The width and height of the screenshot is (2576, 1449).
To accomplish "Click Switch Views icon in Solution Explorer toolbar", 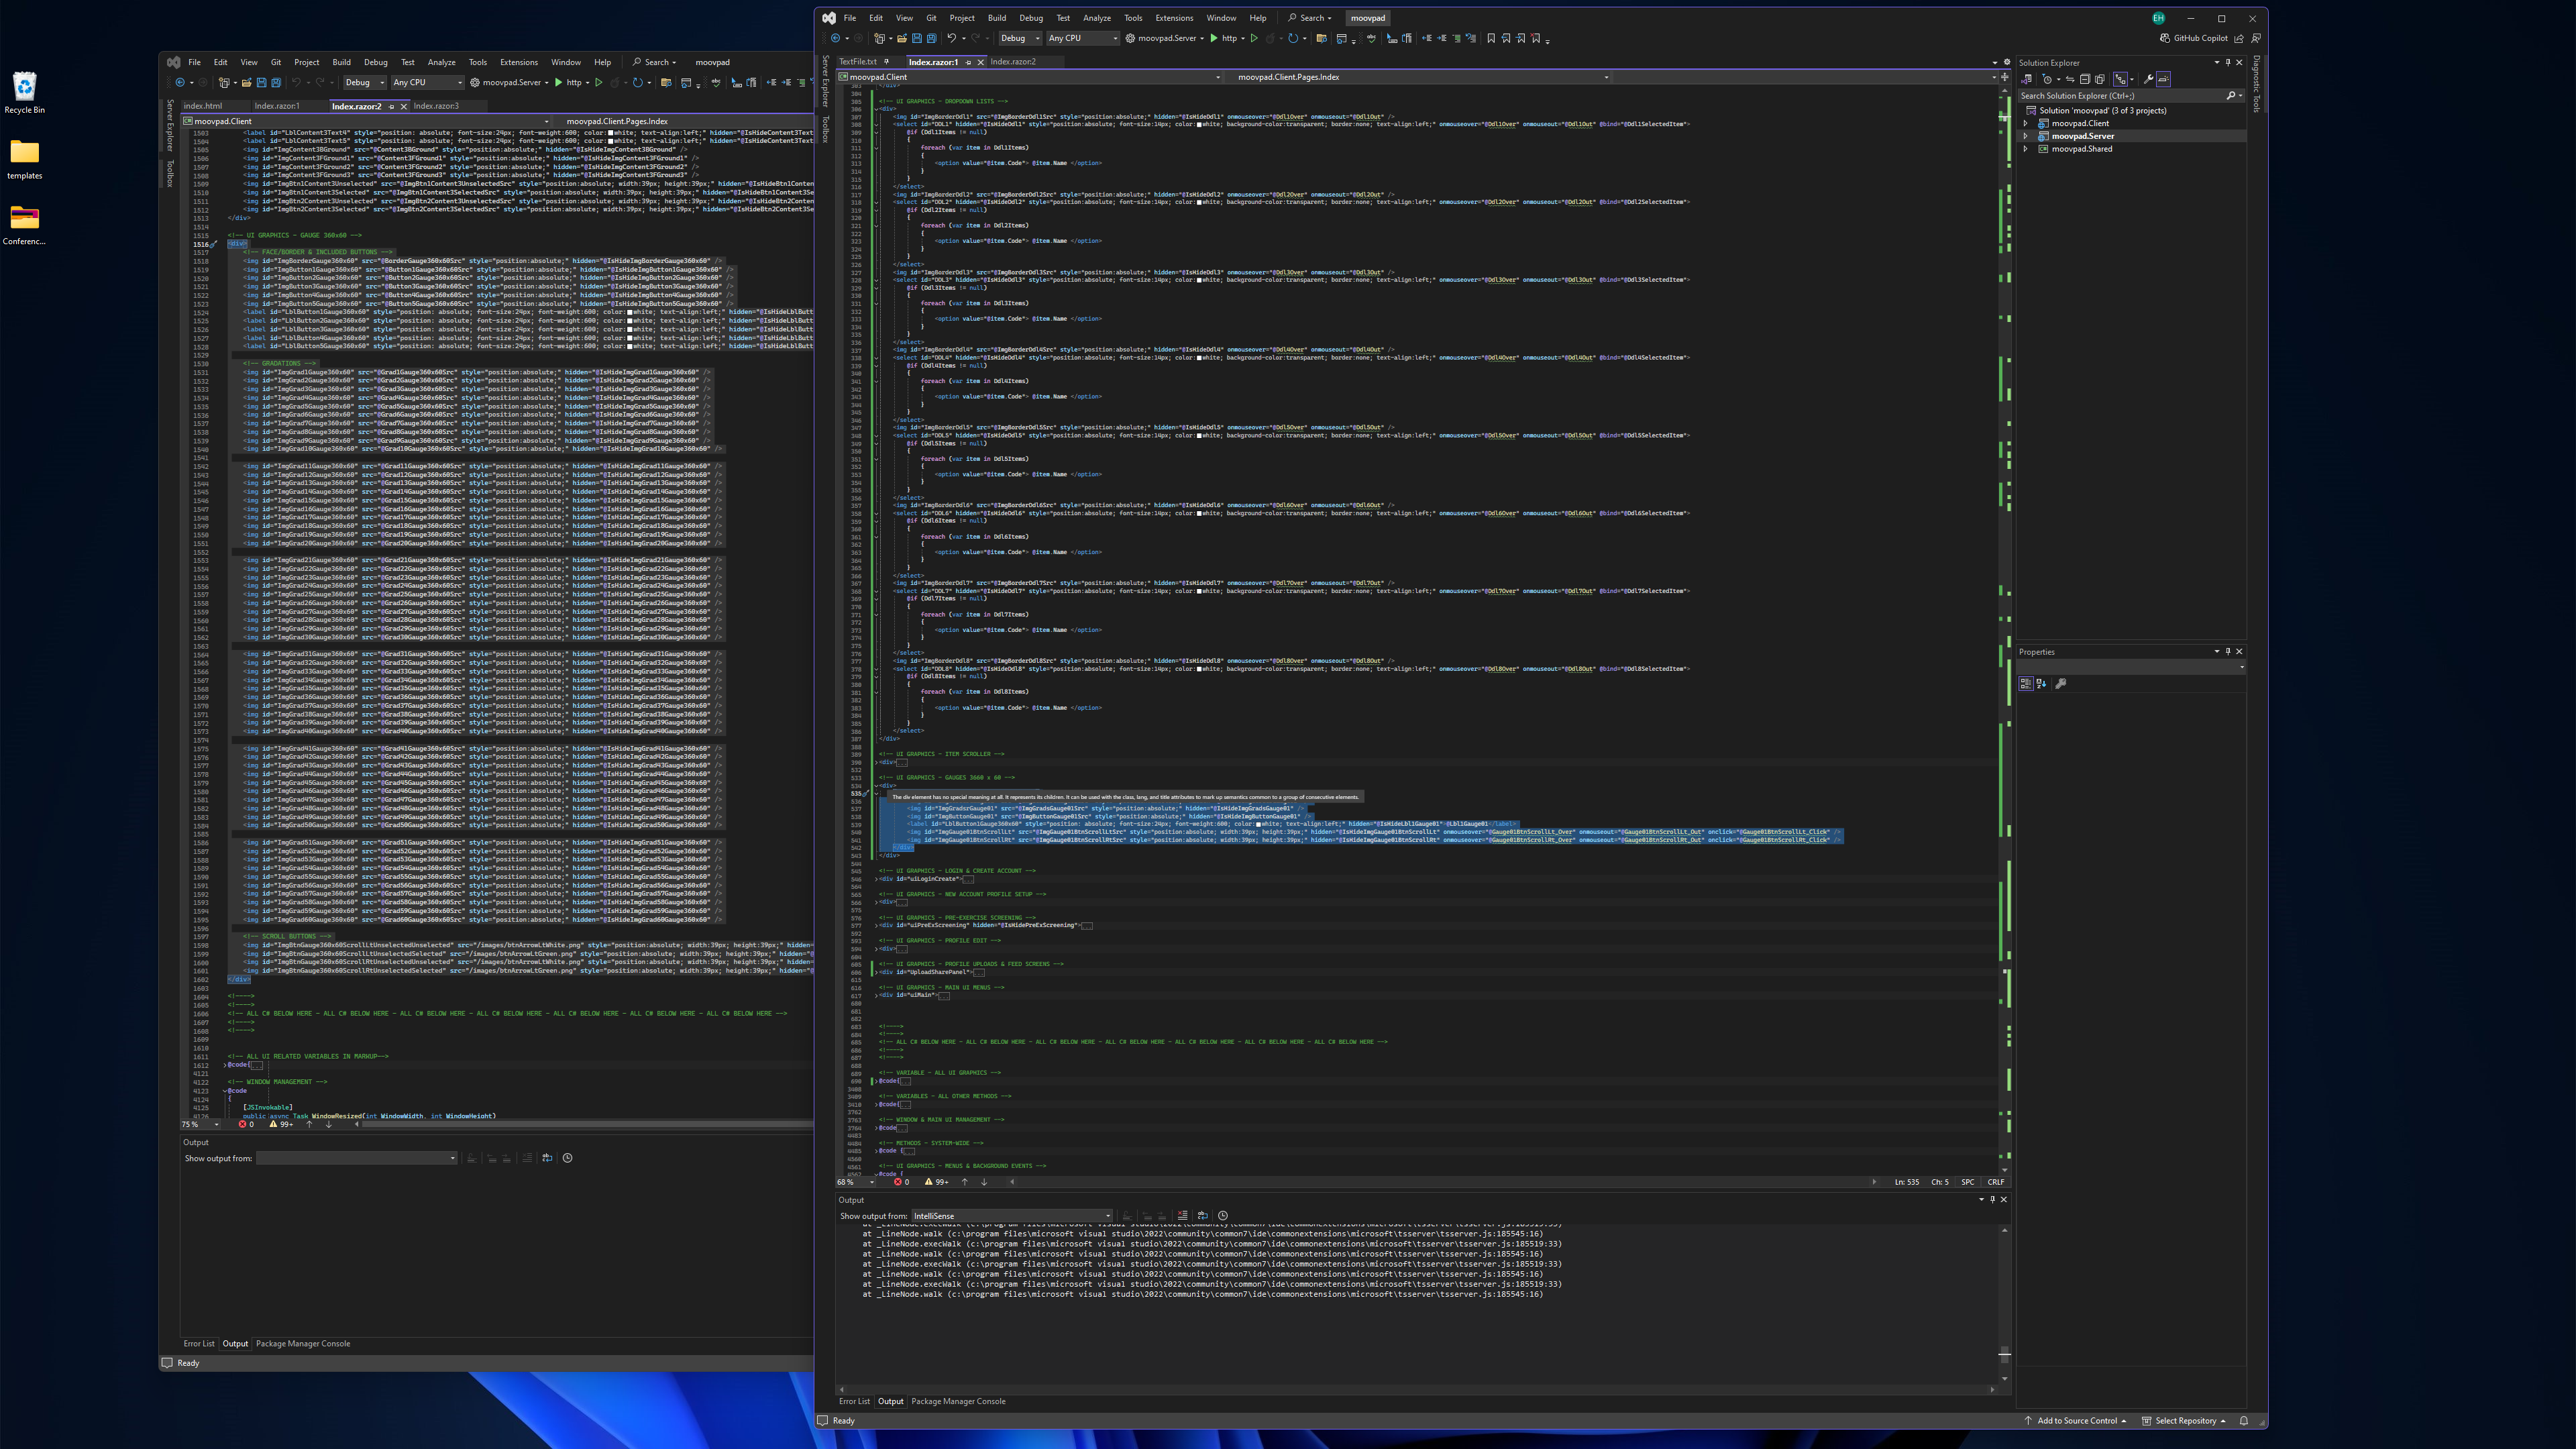I will [2026, 79].
